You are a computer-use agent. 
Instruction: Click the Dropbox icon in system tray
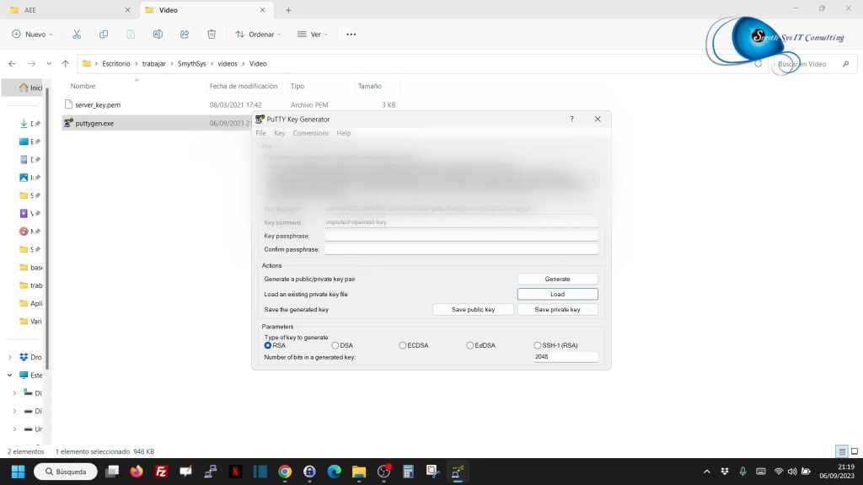(x=725, y=472)
